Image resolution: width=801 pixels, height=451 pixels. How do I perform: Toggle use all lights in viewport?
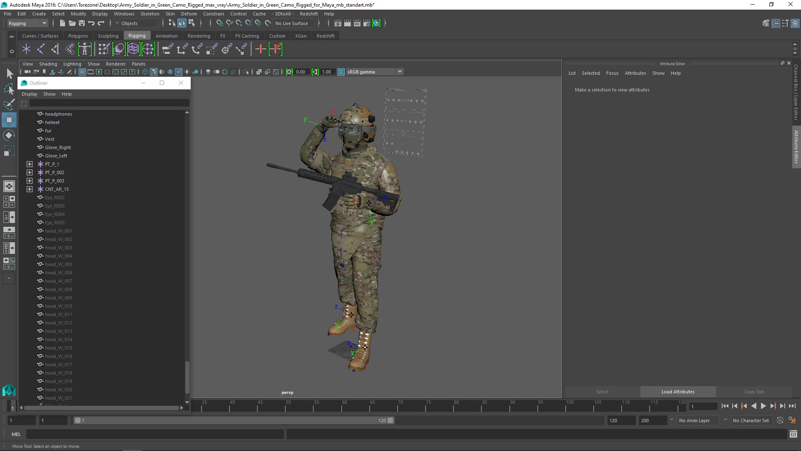click(187, 72)
